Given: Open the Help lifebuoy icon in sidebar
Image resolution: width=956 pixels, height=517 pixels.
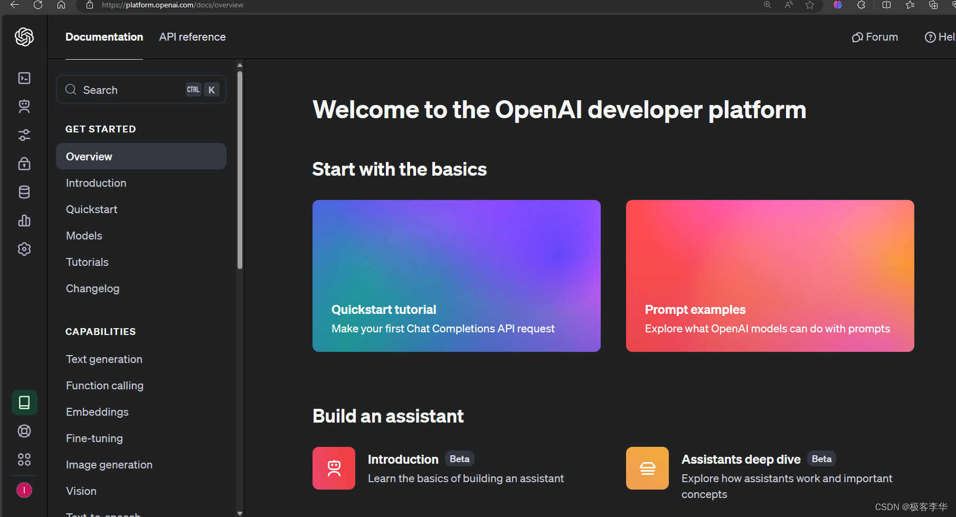Looking at the screenshot, I should (x=24, y=431).
